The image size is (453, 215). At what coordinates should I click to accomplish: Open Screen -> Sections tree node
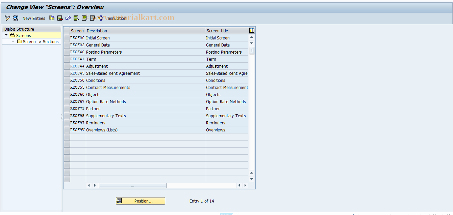(x=38, y=41)
